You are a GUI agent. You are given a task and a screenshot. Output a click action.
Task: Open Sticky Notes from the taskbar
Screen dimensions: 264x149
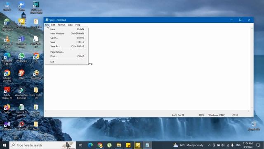[x=128, y=145]
